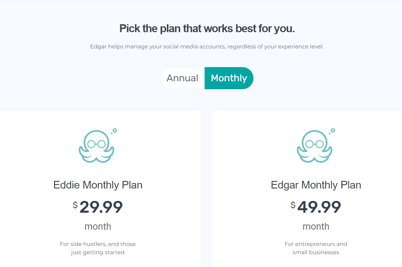
Task: Open the Eddie Monthly Plan title
Action: point(98,185)
